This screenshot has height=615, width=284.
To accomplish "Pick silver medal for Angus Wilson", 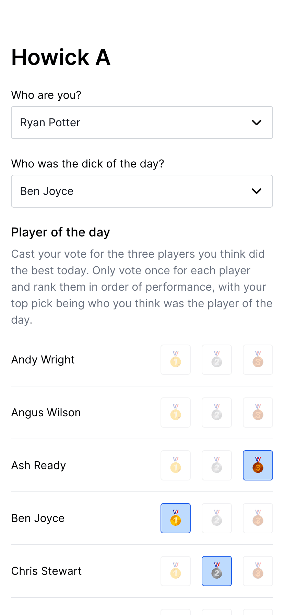I will tap(217, 413).
